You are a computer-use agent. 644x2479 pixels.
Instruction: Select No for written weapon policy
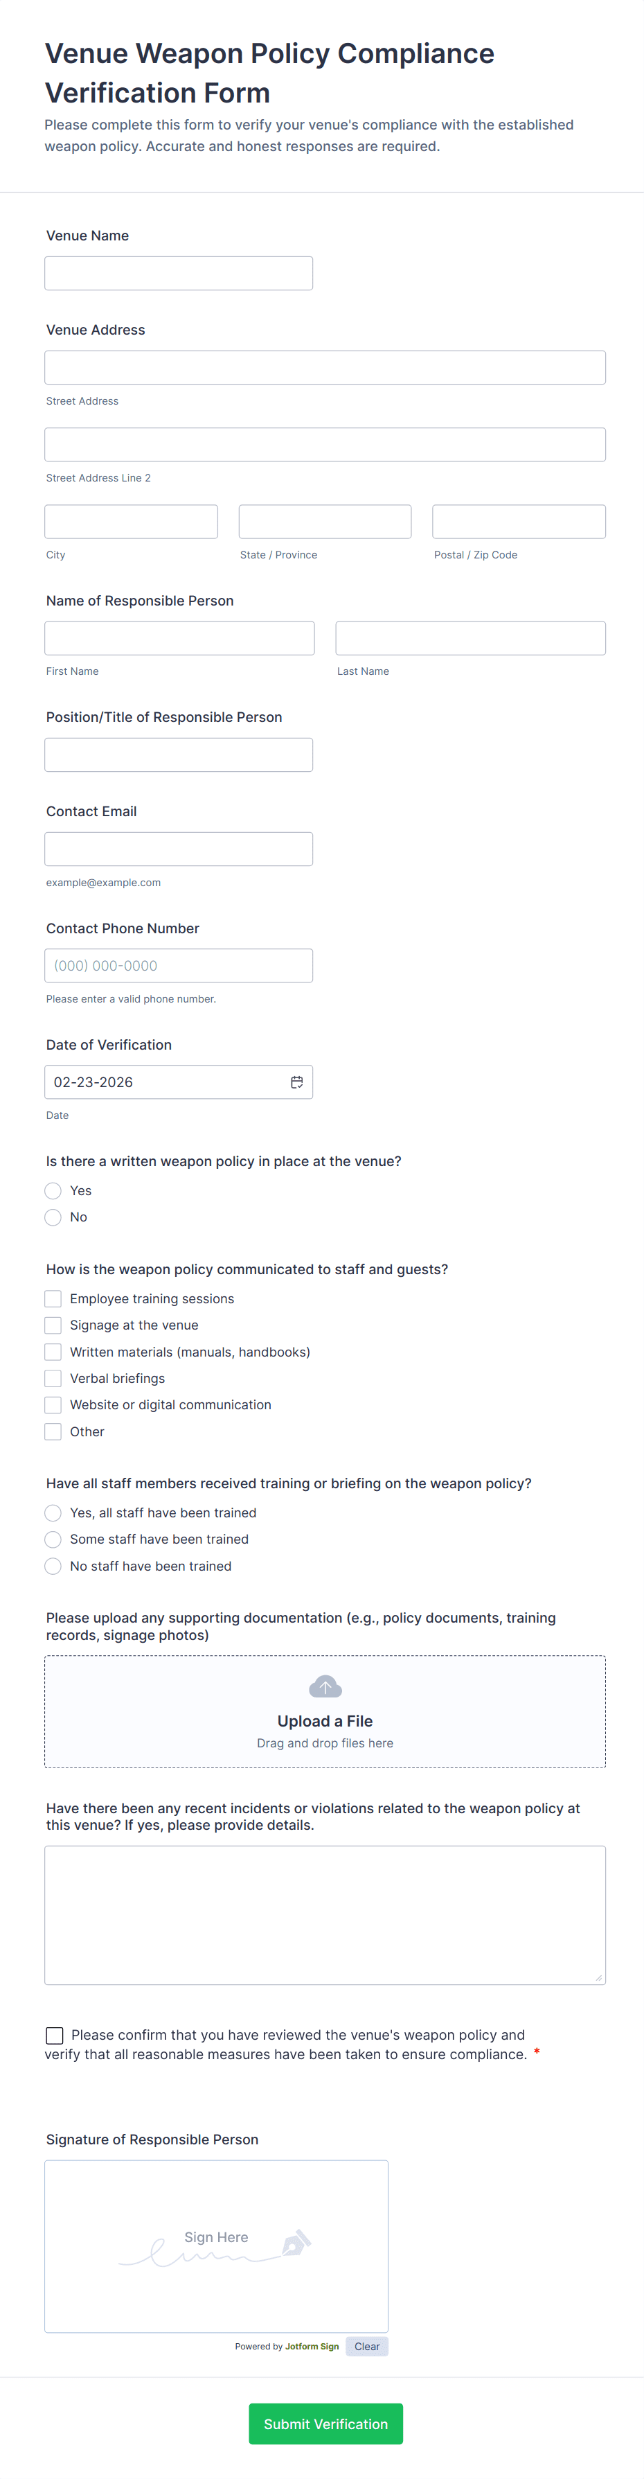pyautogui.click(x=53, y=1217)
